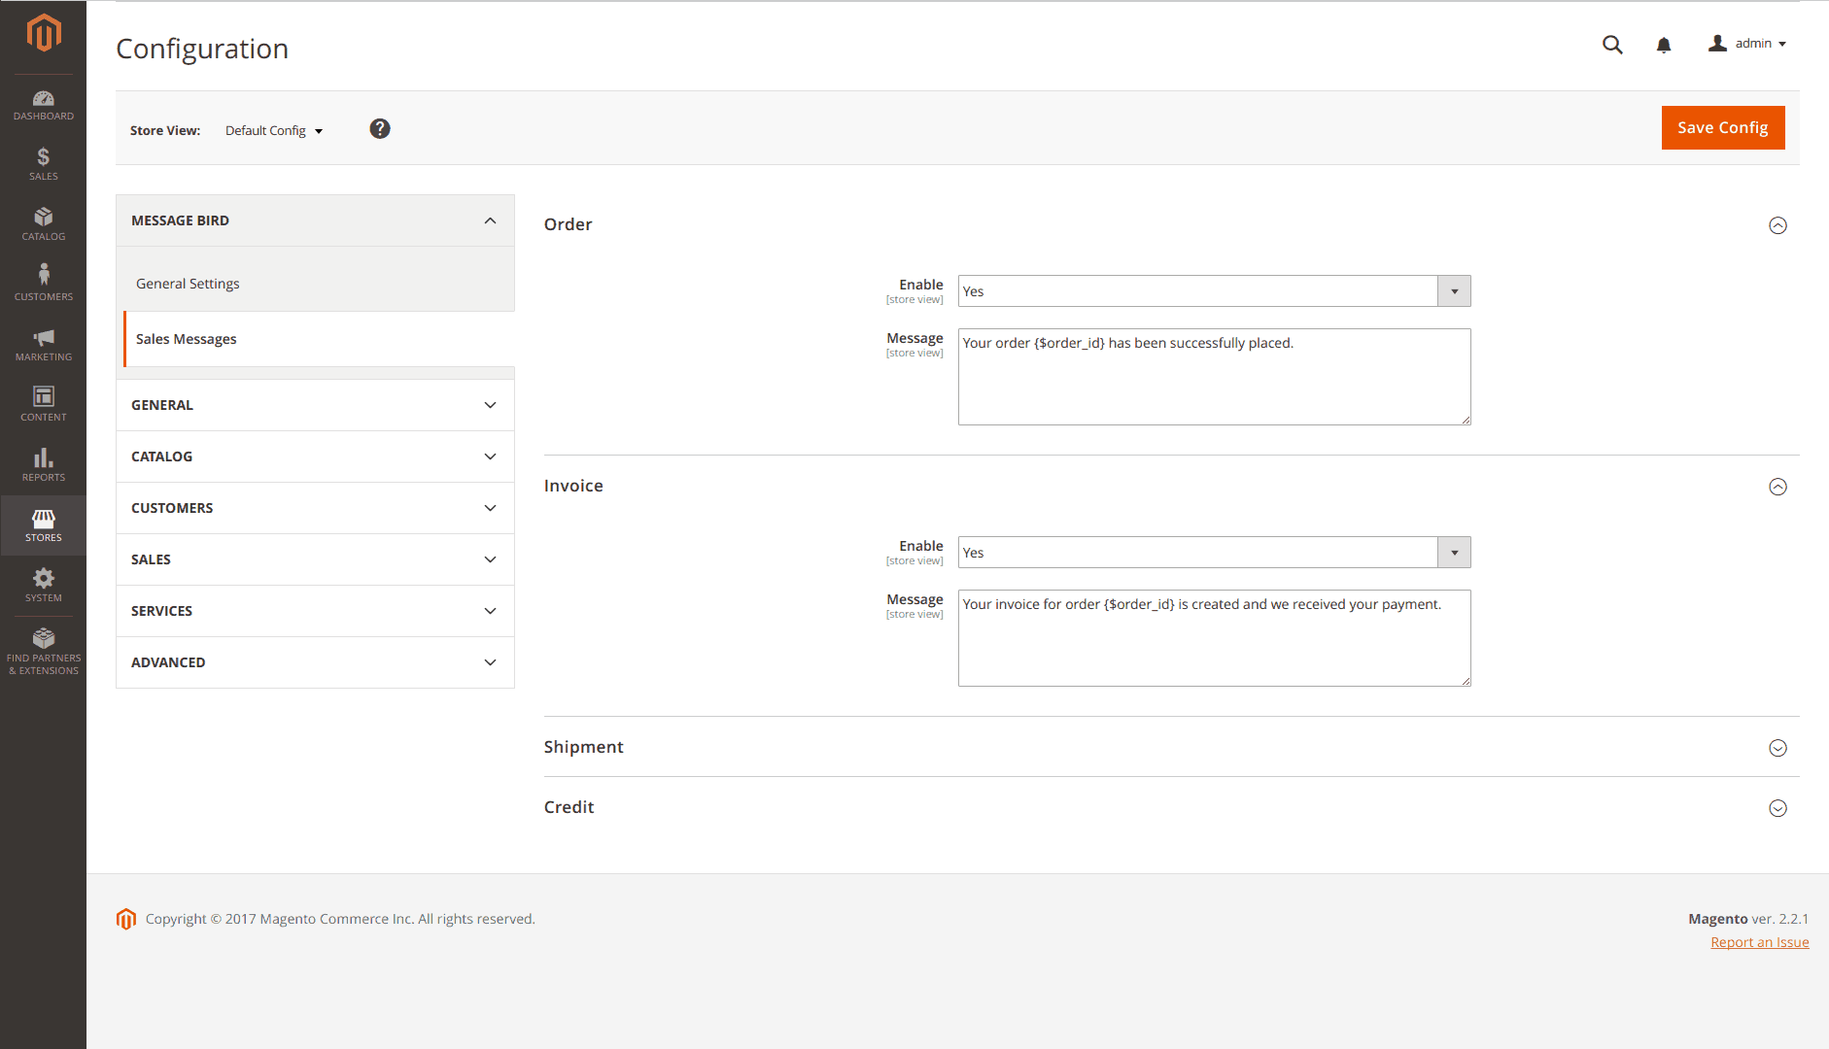
Task: Collapse the Order section
Action: [x=1777, y=225]
